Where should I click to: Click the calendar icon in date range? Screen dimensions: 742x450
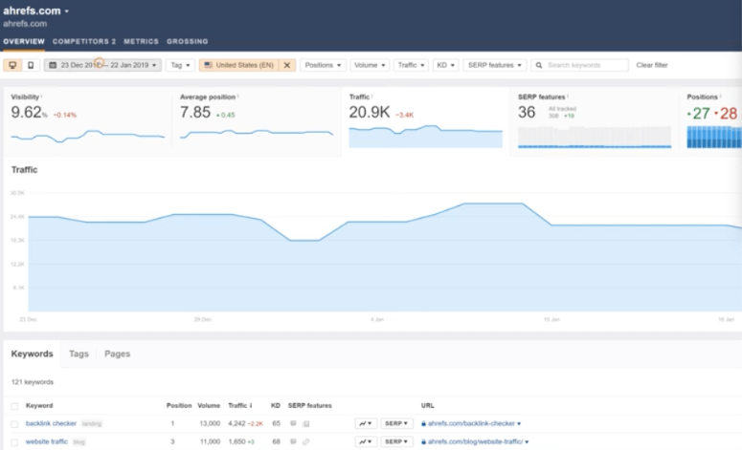point(53,65)
